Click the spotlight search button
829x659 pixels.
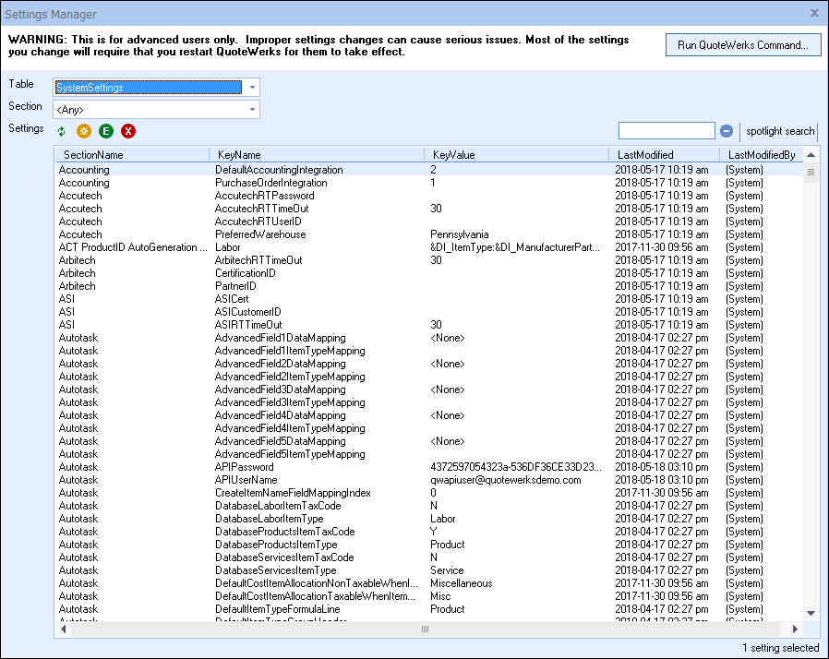pyautogui.click(x=780, y=131)
